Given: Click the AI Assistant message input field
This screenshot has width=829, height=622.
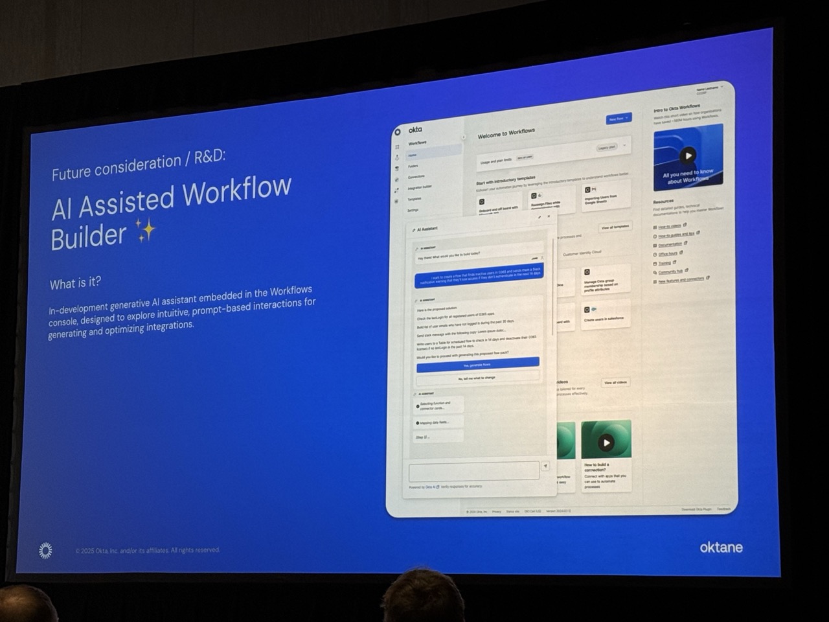Looking at the screenshot, I should pyautogui.click(x=474, y=470).
